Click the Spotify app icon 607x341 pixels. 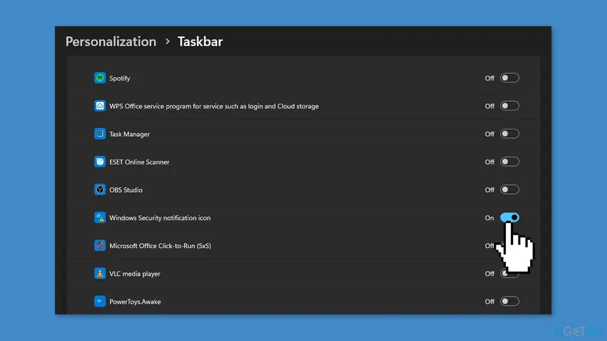100,78
